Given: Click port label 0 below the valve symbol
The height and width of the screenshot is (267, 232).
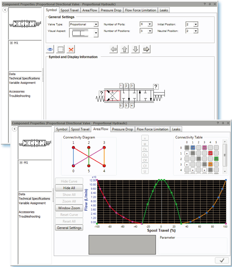Looking at the screenshot, I should coord(121,105).
